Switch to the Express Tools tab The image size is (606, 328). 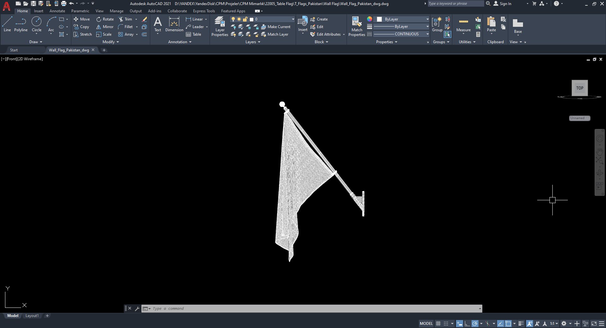pos(204,11)
